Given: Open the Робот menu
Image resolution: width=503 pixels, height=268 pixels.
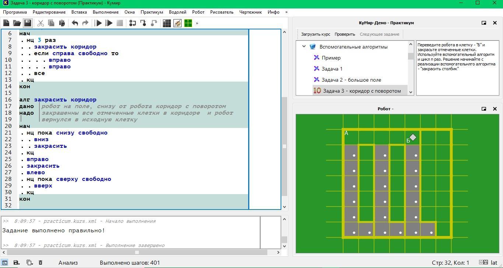Looking at the screenshot, I should 198,12.
